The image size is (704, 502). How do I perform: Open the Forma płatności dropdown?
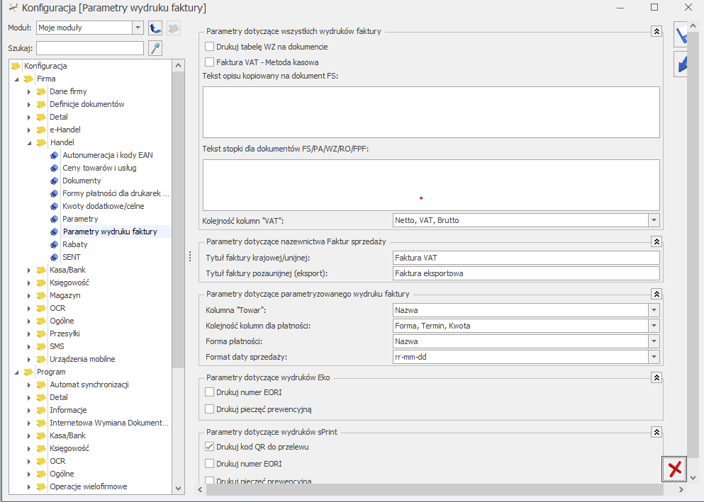[654, 341]
